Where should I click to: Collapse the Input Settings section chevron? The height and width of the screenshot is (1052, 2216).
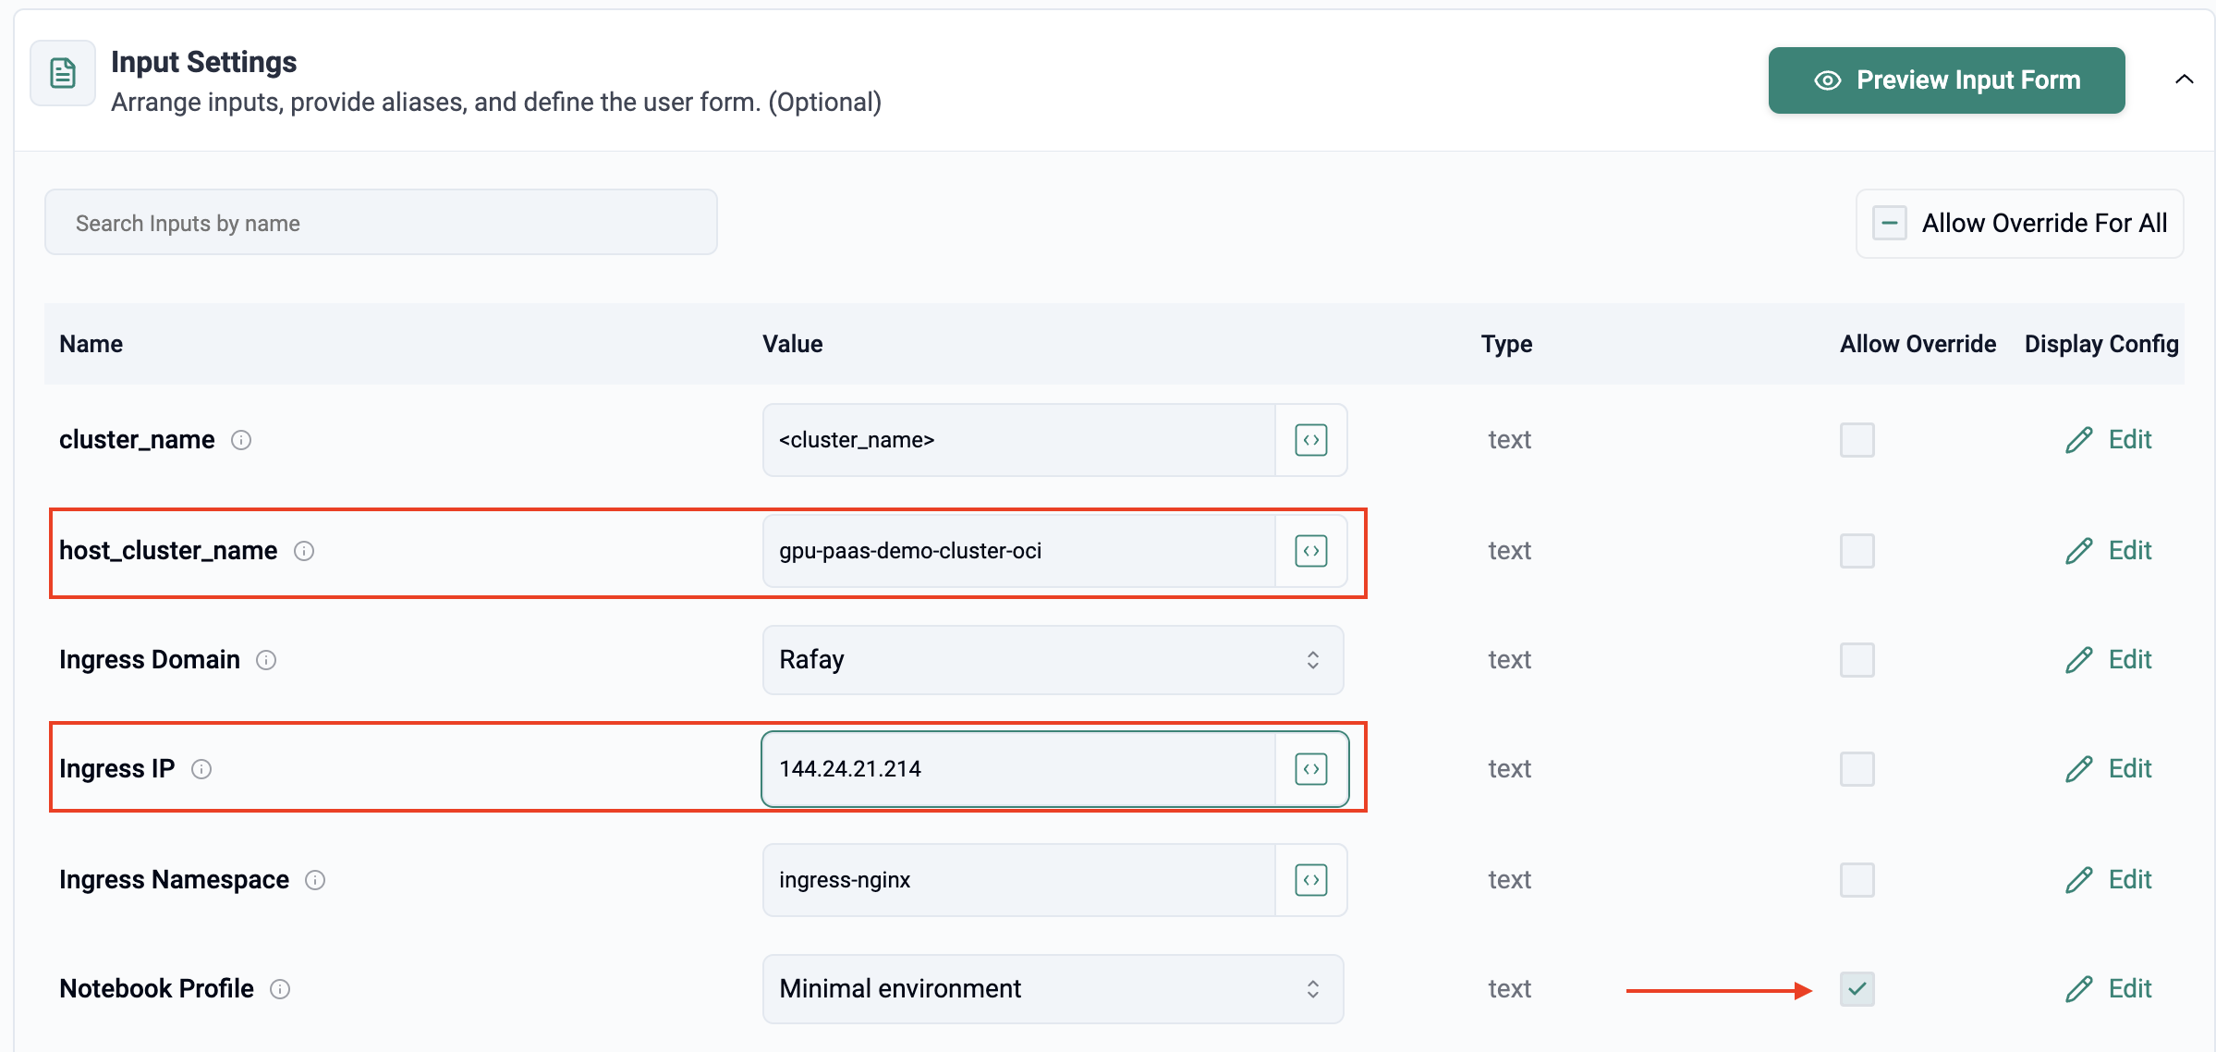(2184, 80)
